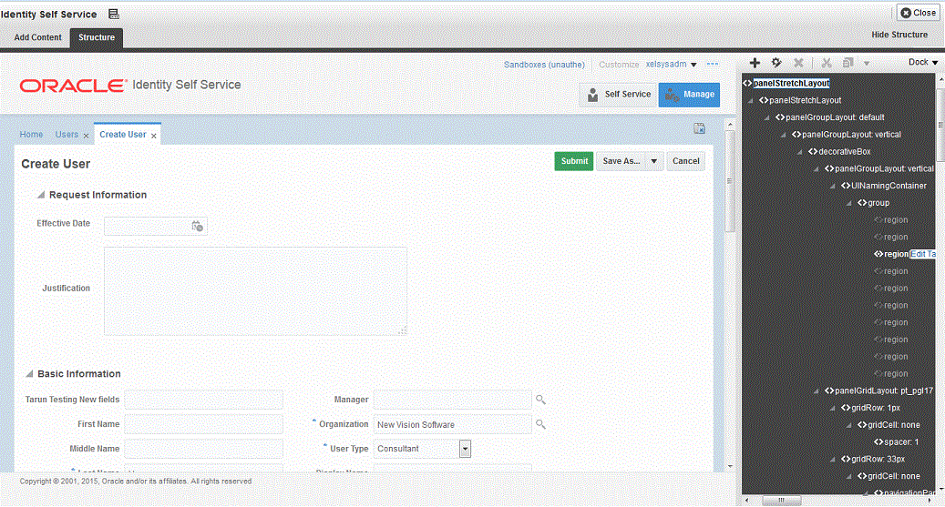Click the <> icon of the group node

pos(862,203)
